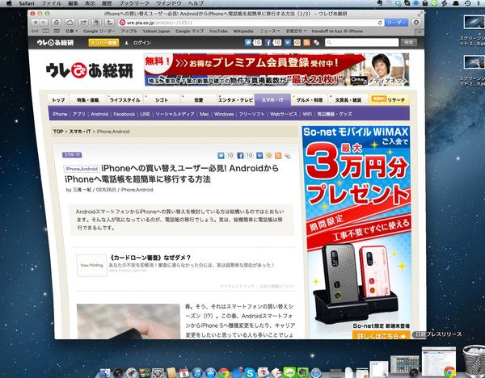
Task: Click the RSS feed icon near article title
Action: [280, 155]
